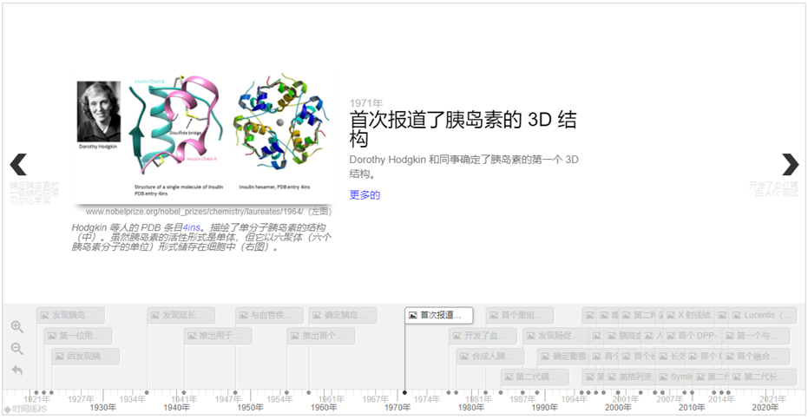Click the active 首次报道... event marker
This screenshot has width=808, height=420.
pos(438,315)
